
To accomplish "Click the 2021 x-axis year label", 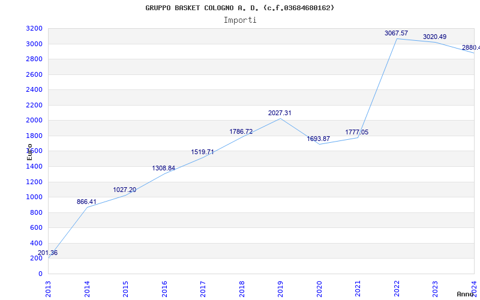I will click(x=358, y=289).
